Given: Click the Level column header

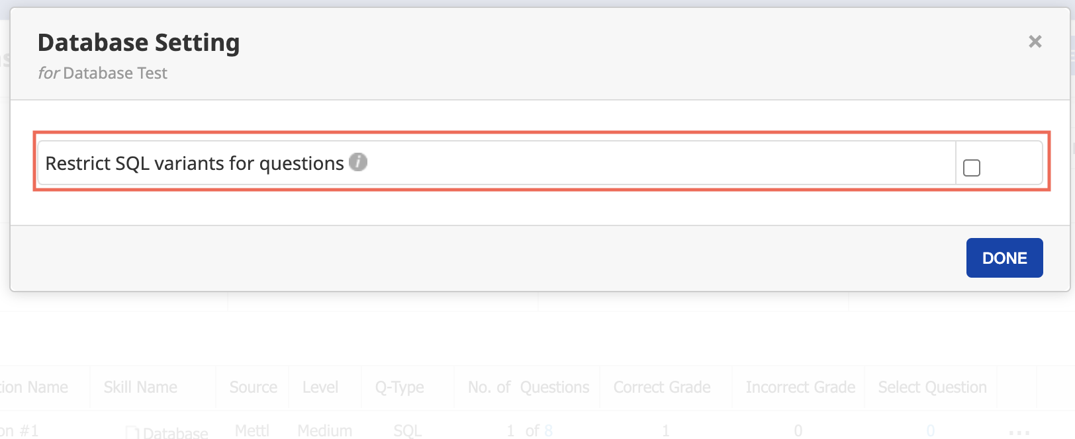Looking at the screenshot, I should point(320,387).
